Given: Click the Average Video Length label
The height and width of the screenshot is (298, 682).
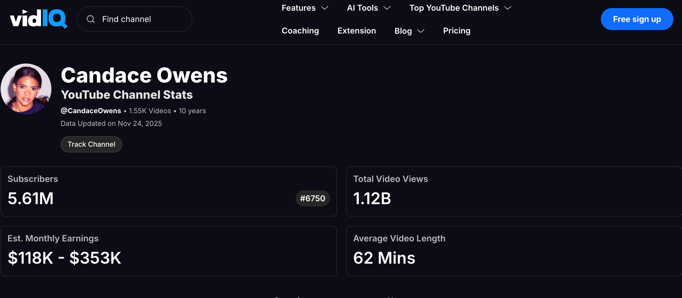Looking at the screenshot, I should click(399, 239).
